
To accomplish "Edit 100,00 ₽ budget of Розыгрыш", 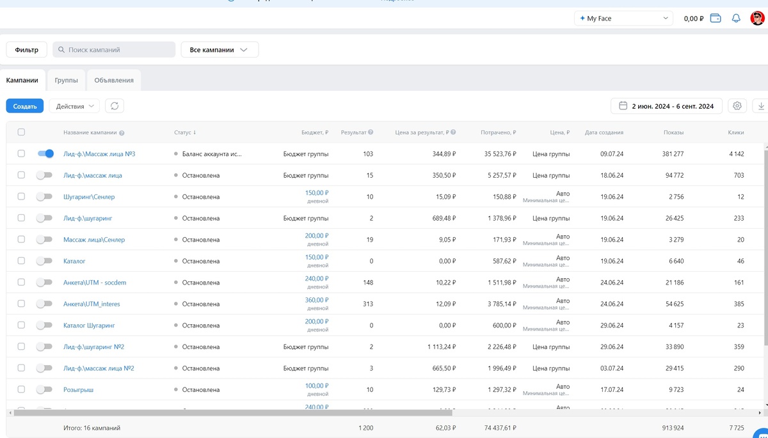I will pyautogui.click(x=317, y=386).
